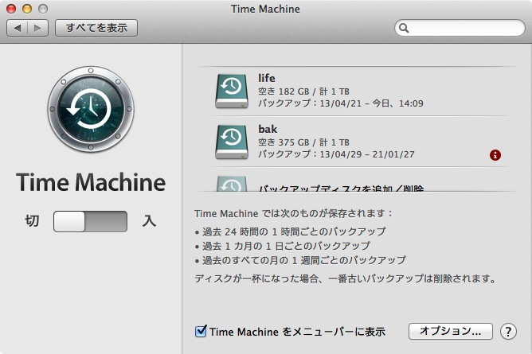Click the forward navigation arrow

coord(37,28)
